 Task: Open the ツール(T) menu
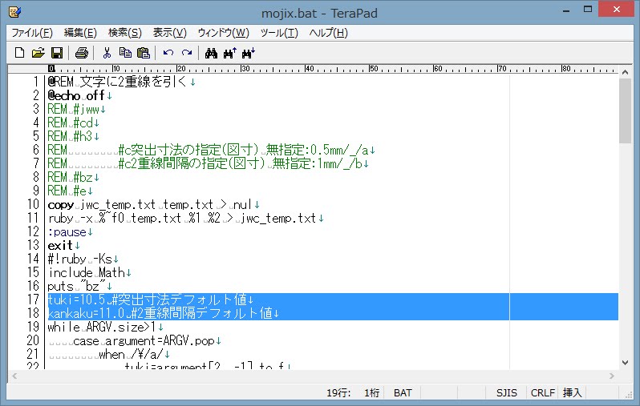coord(279,33)
